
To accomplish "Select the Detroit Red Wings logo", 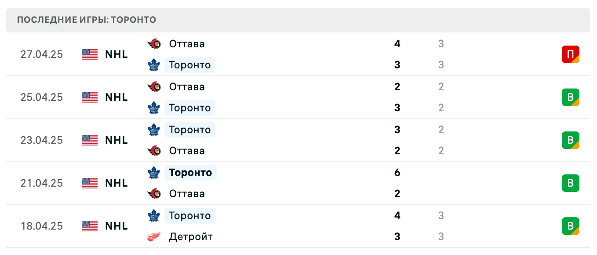I will (154, 237).
